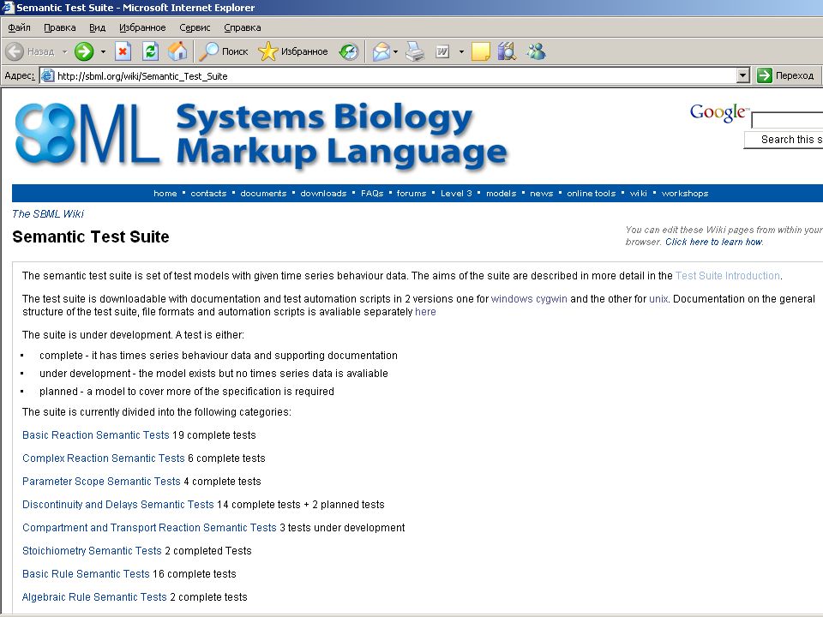Open Test Suite Introduction link
The image size is (823, 617).
coord(728,276)
